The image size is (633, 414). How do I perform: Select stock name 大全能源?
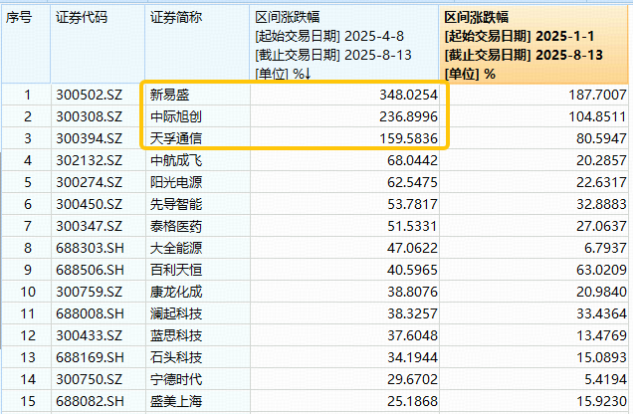click(176, 248)
